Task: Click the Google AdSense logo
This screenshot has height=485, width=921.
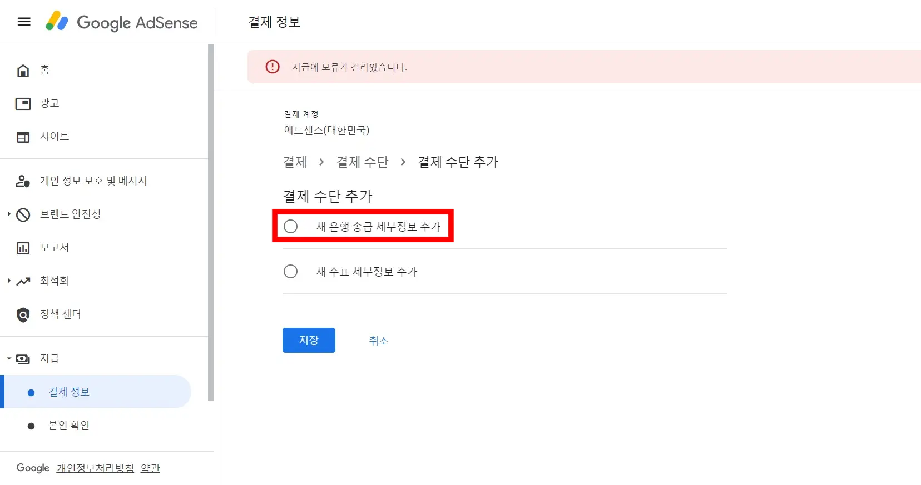Action: (121, 22)
